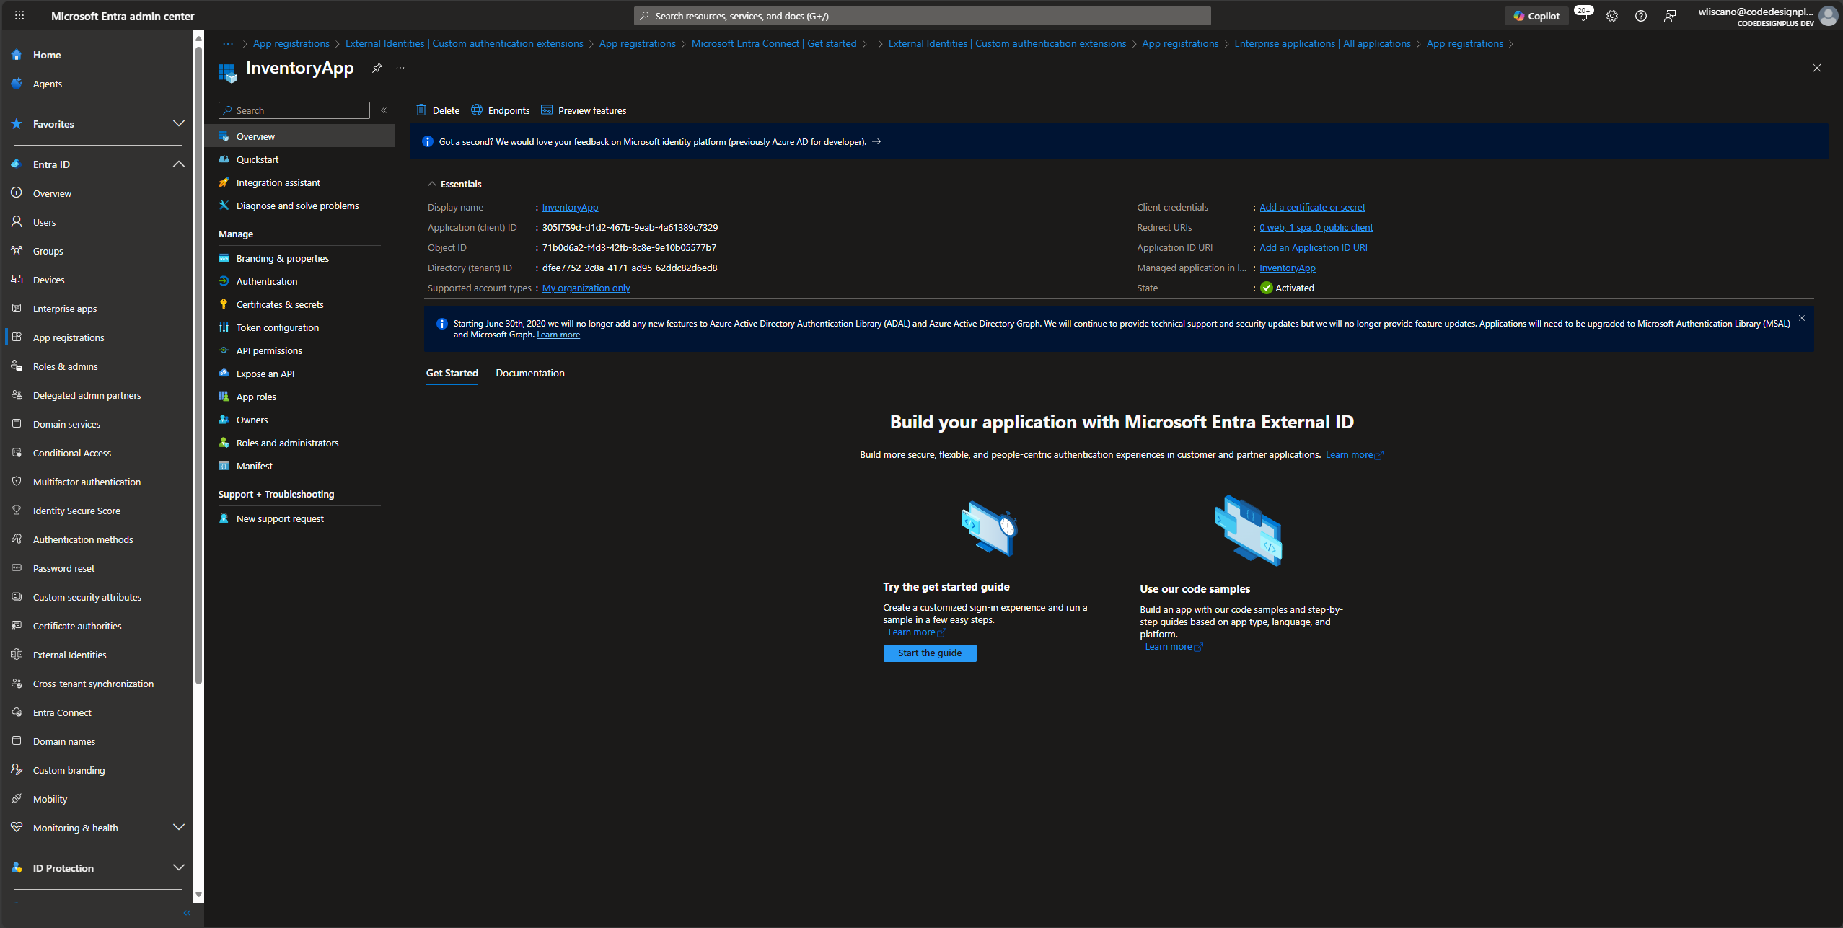
Task: Open Copilot from the top bar
Action: pyautogui.click(x=1536, y=16)
